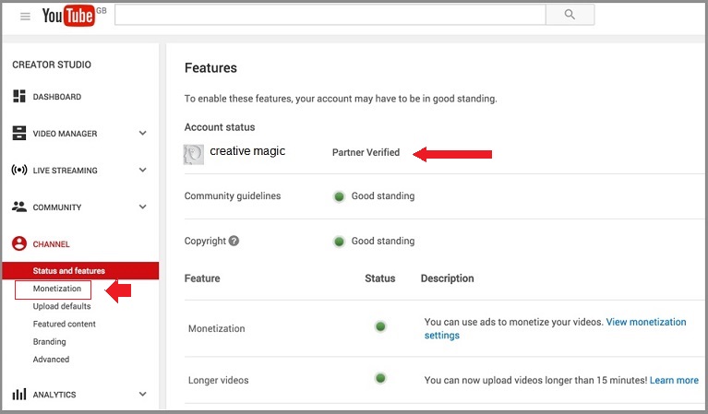Click the Analytics bar chart icon
Viewport: 708px width, 414px height.
pos(19,394)
